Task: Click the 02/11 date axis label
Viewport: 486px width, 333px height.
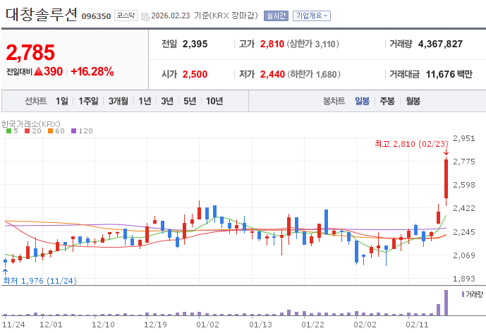Action: click(x=417, y=325)
